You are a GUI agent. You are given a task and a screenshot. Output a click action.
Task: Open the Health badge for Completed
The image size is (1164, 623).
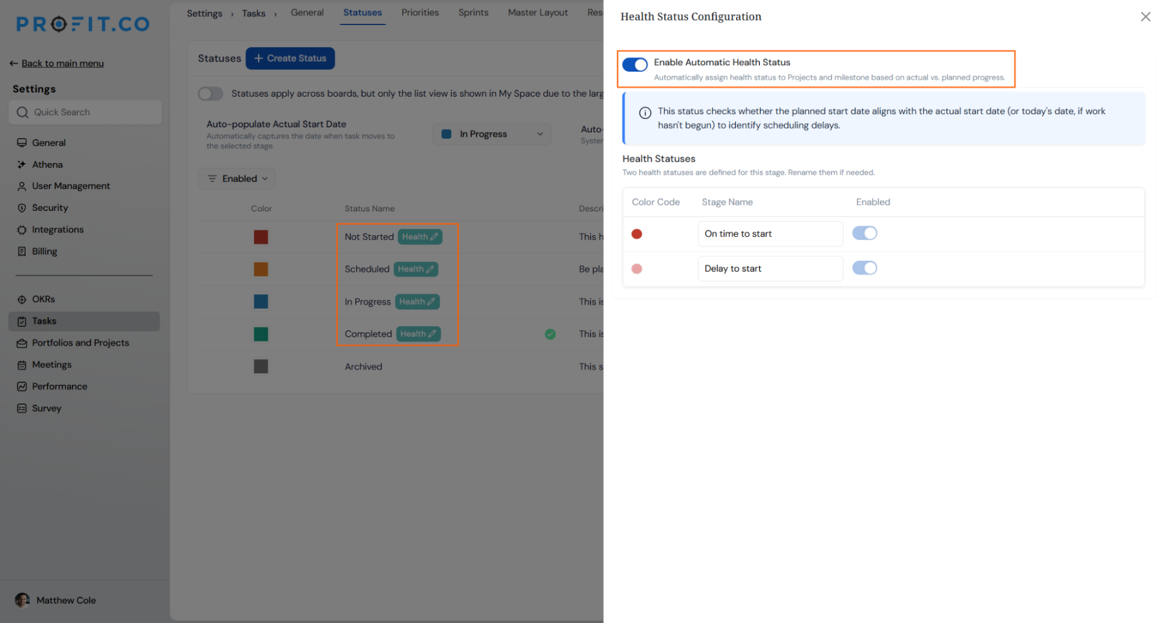[418, 334]
